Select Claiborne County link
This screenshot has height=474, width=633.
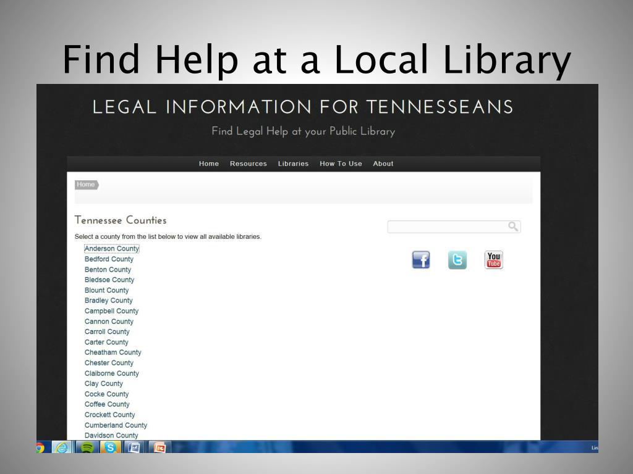(112, 373)
